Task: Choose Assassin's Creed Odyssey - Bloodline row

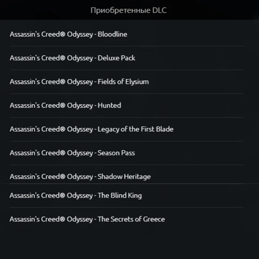Action: (x=68, y=34)
